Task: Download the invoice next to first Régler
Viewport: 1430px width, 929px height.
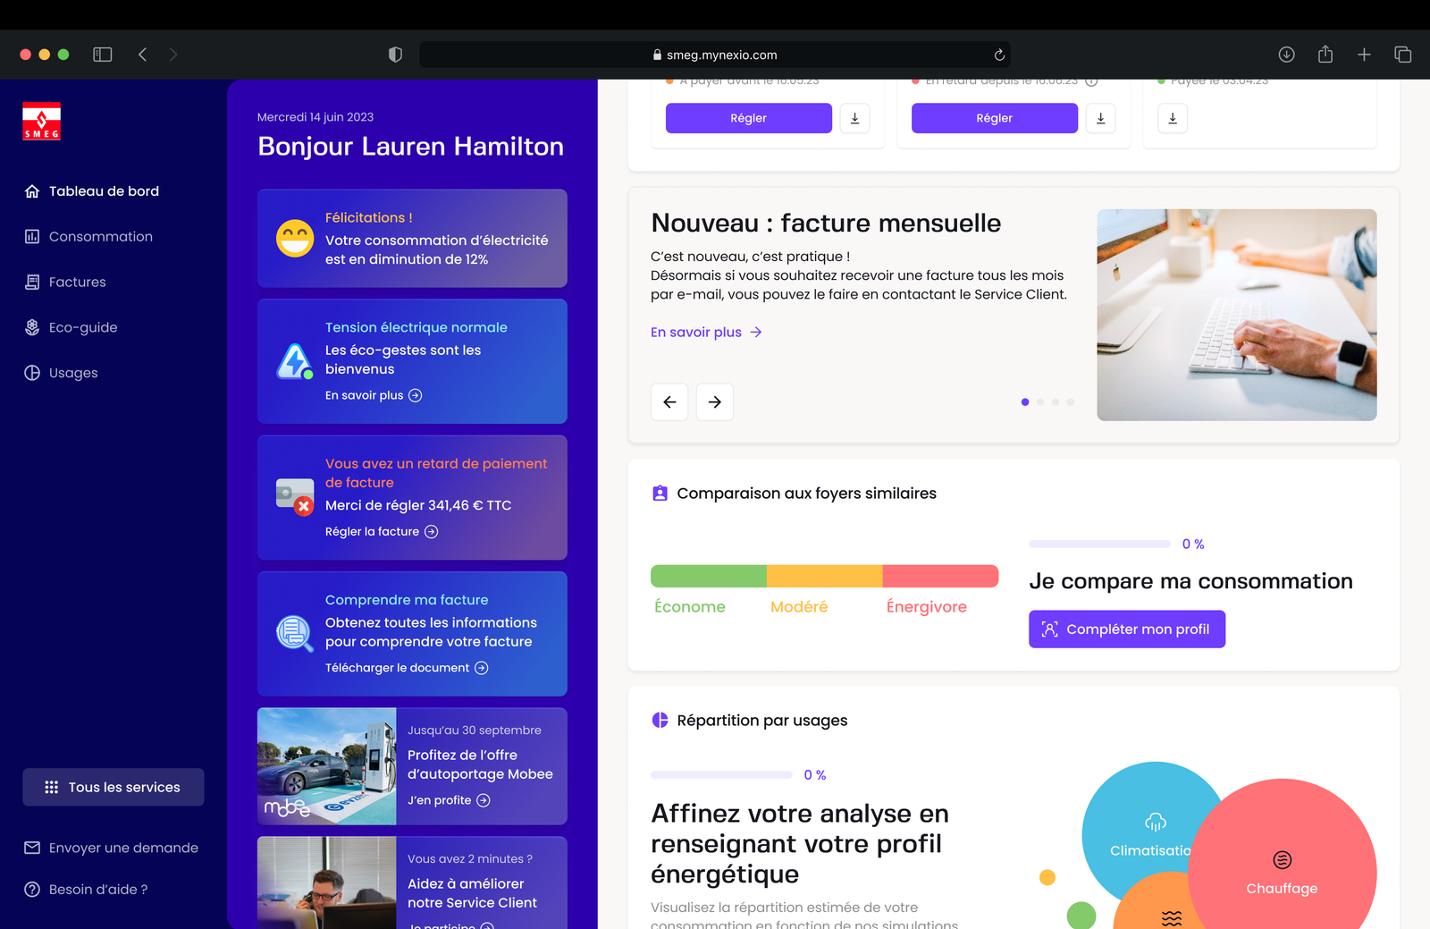Action: (855, 118)
